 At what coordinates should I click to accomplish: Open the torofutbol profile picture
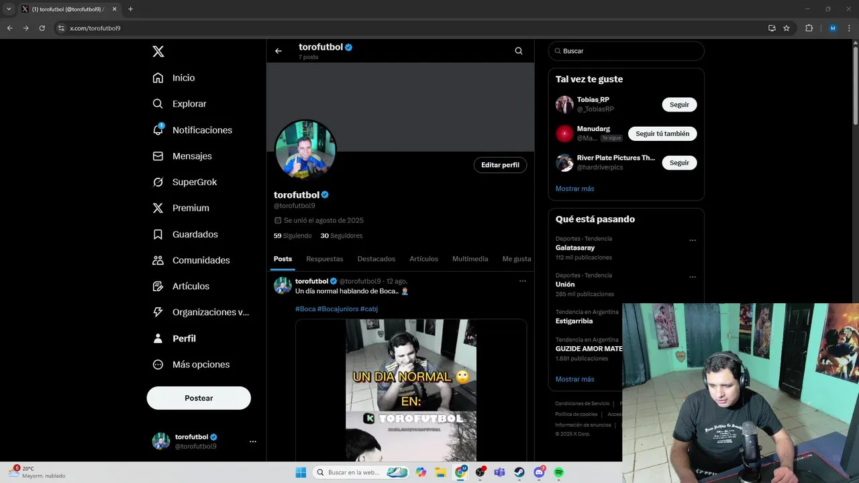point(305,150)
